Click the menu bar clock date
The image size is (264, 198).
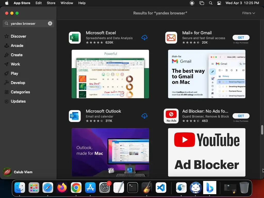pyautogui.click(x=242, y=3)
